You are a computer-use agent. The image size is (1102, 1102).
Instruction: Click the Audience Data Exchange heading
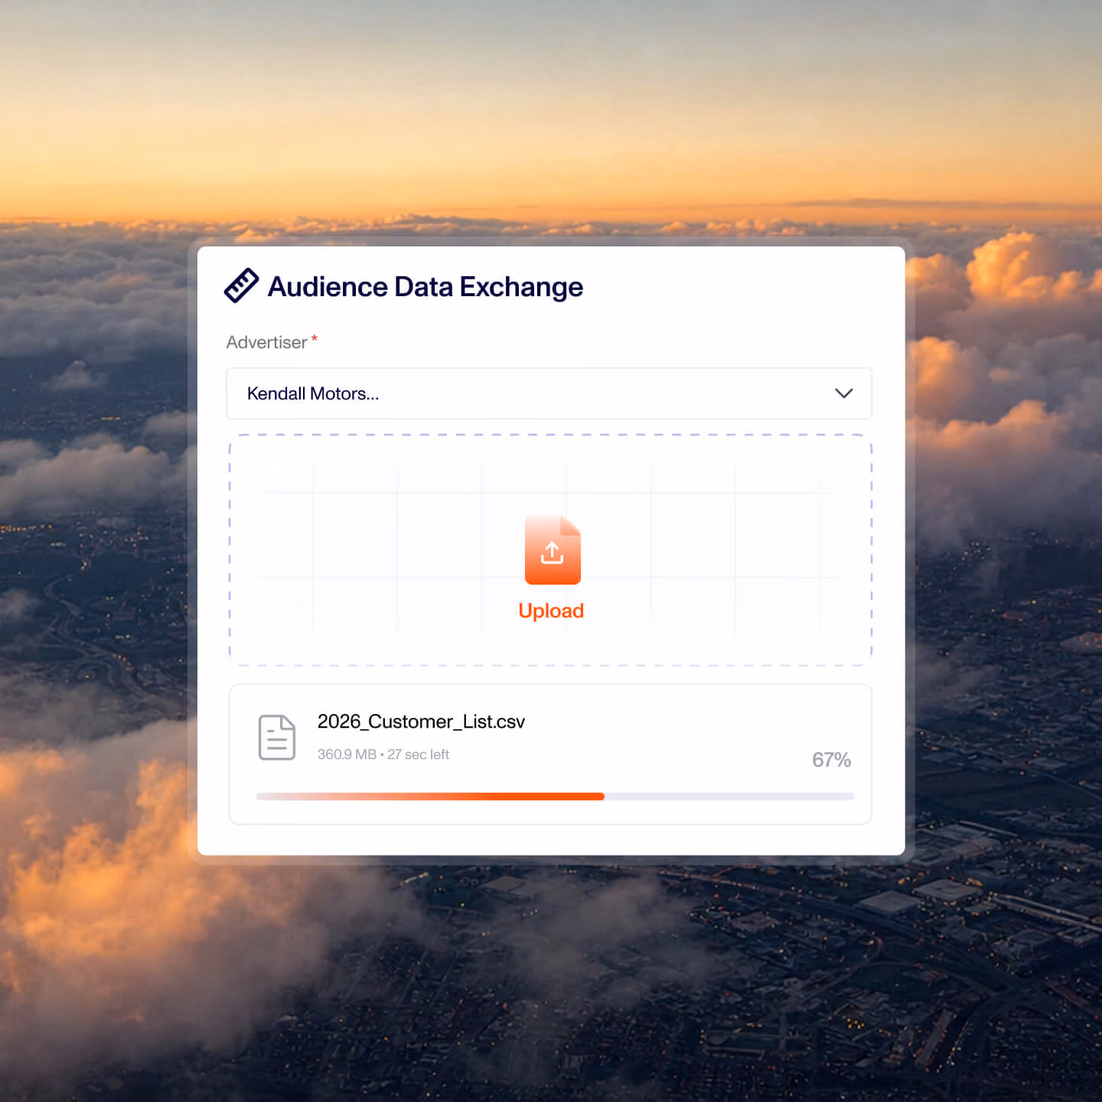pyautogui.click(x=425, y=287)
